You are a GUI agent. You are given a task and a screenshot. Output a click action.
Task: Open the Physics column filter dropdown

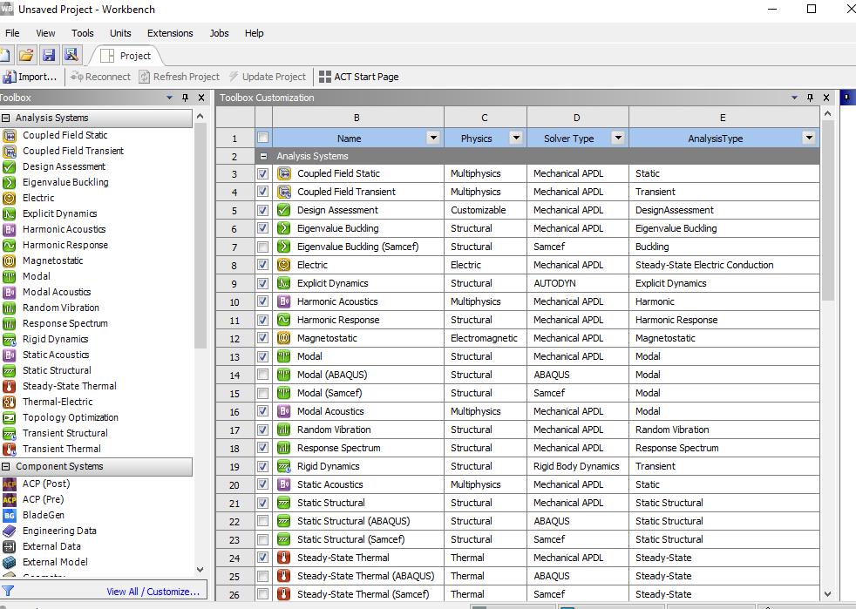point(516,138)
